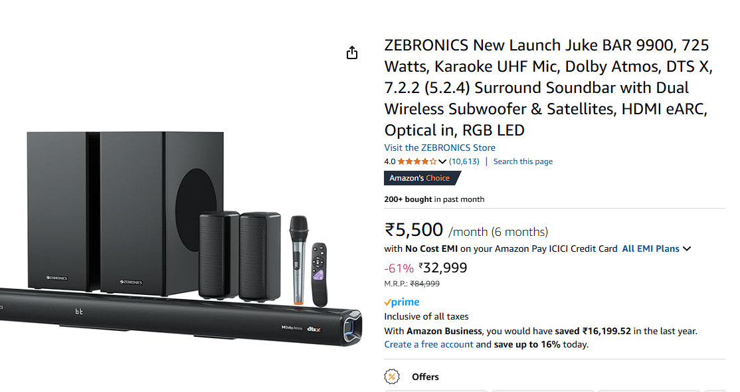Click the orange star rating icons

coord(417,161)
